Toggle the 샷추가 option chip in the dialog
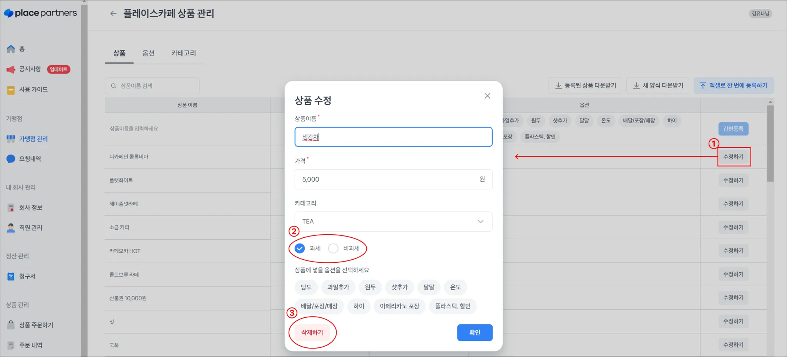The height and width of the screenshot is (357, 787). coord(400,287)
